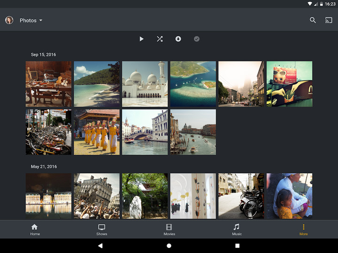This screenshot has width=338, height=253.
Task: Switch to the Shows tab
Action: click(102, 230)
